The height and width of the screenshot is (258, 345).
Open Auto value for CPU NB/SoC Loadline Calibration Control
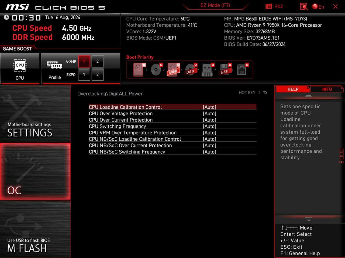tap(209, 139)
